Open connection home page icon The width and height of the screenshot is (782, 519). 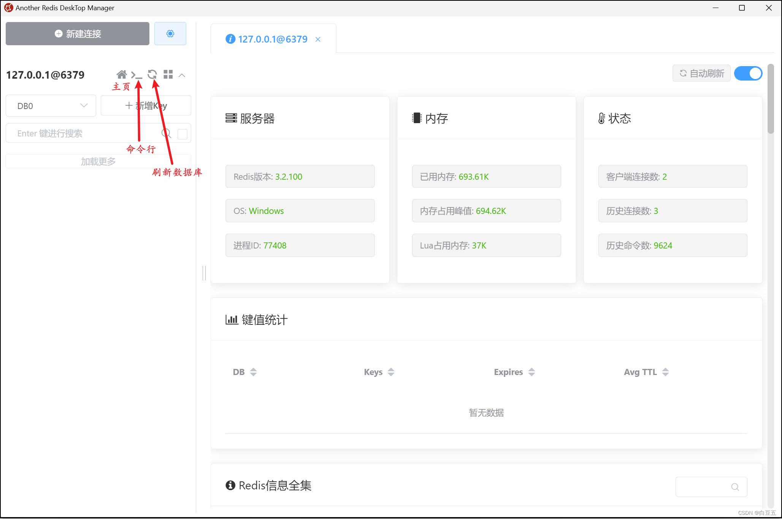122,74
